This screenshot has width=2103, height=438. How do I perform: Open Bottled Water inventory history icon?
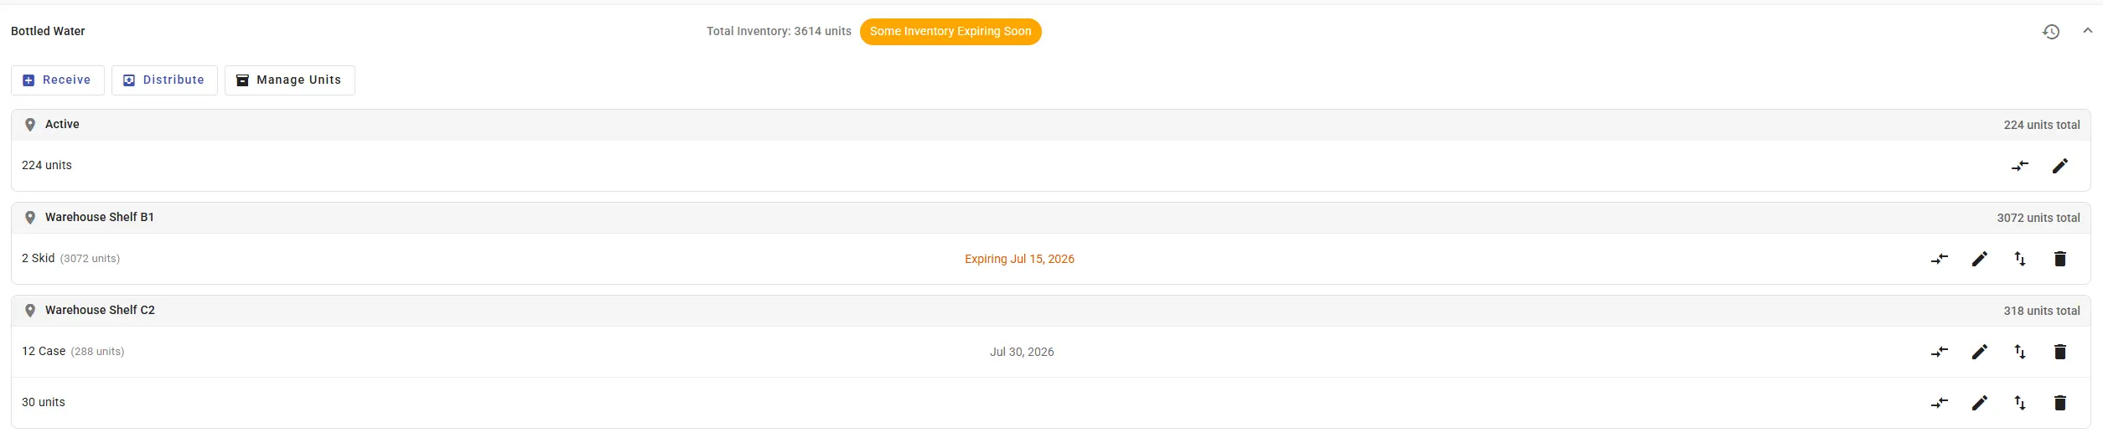2050,32
